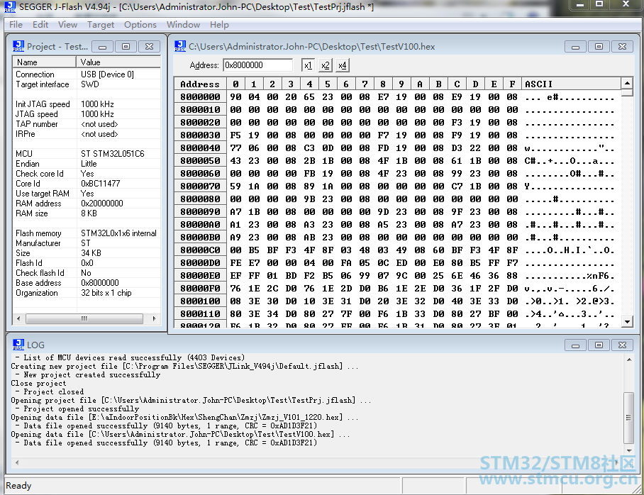The image size is (644, 495).
Task: Set hex view to x4 byte width
Action: tap(343, 65)
